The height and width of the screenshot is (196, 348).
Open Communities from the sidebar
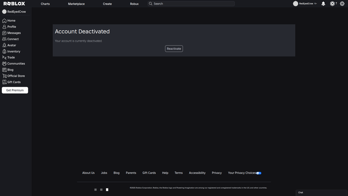(14, 64)
